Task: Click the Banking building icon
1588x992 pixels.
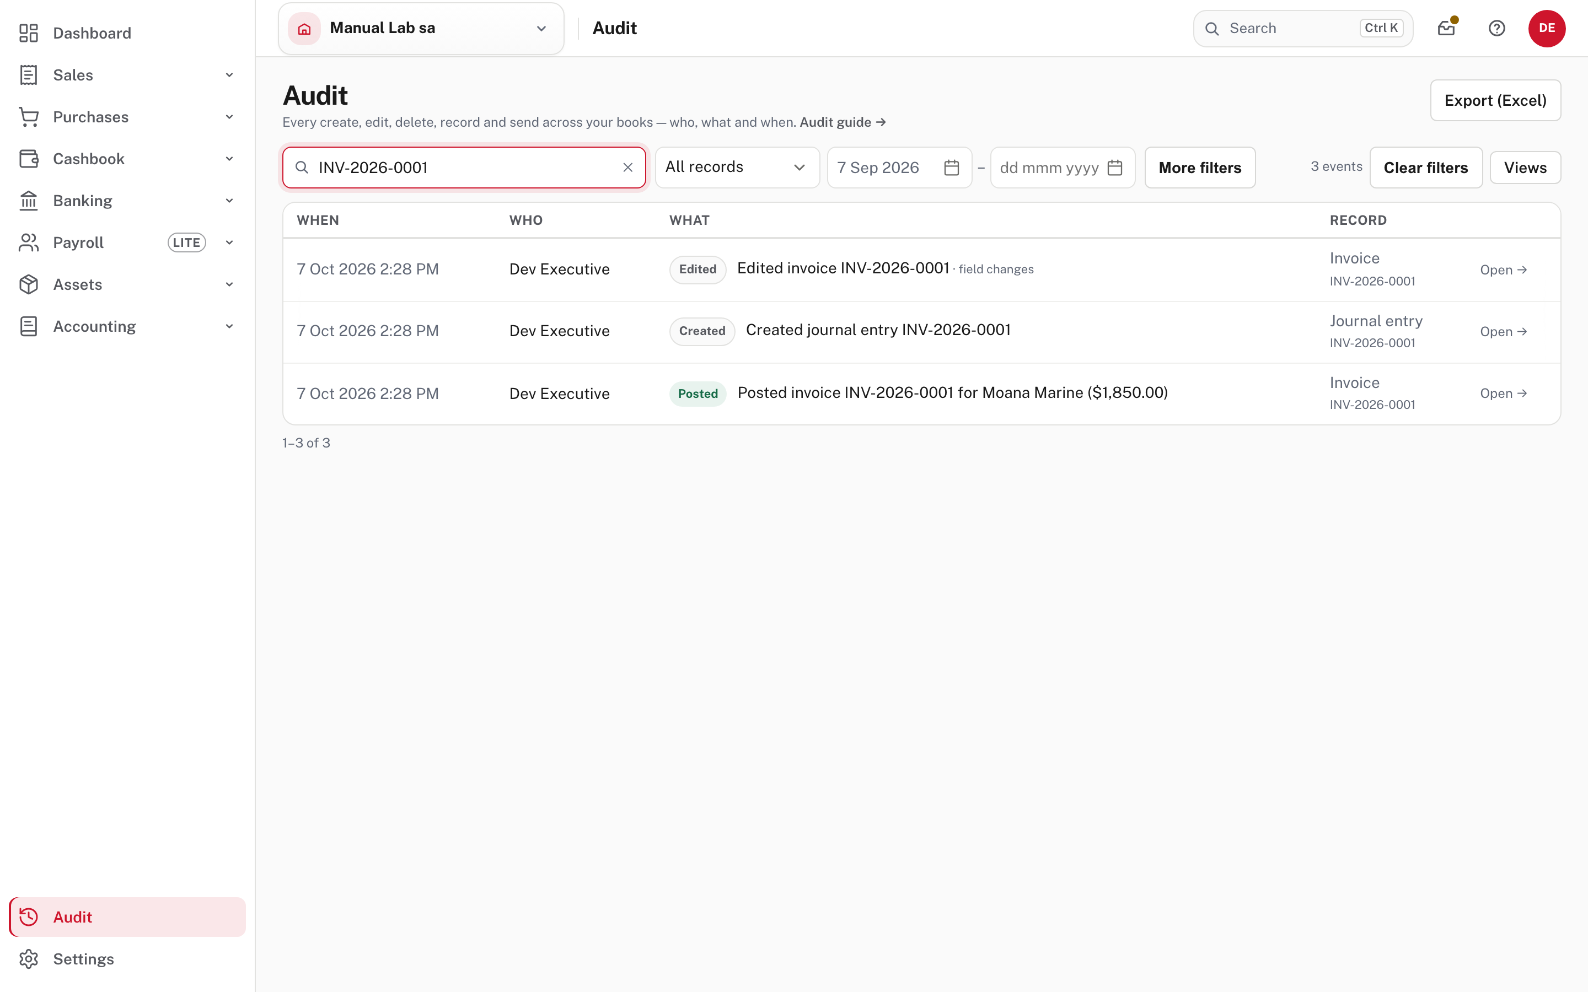Action: [28, 201]
